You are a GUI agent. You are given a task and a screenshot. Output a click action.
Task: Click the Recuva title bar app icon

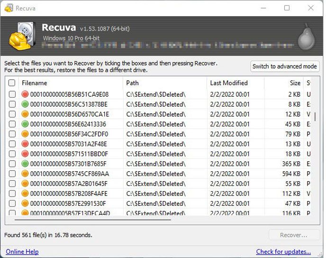pos(8,8)
